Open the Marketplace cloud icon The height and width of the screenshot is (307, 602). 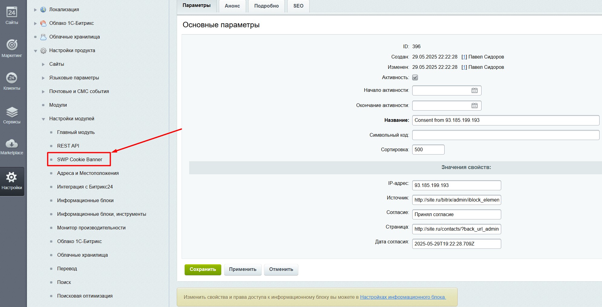coord(12,144)
